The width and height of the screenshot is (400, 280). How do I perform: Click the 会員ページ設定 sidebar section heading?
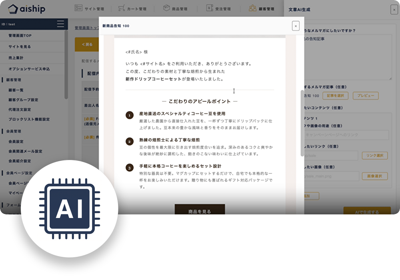(x=19, y=173)
